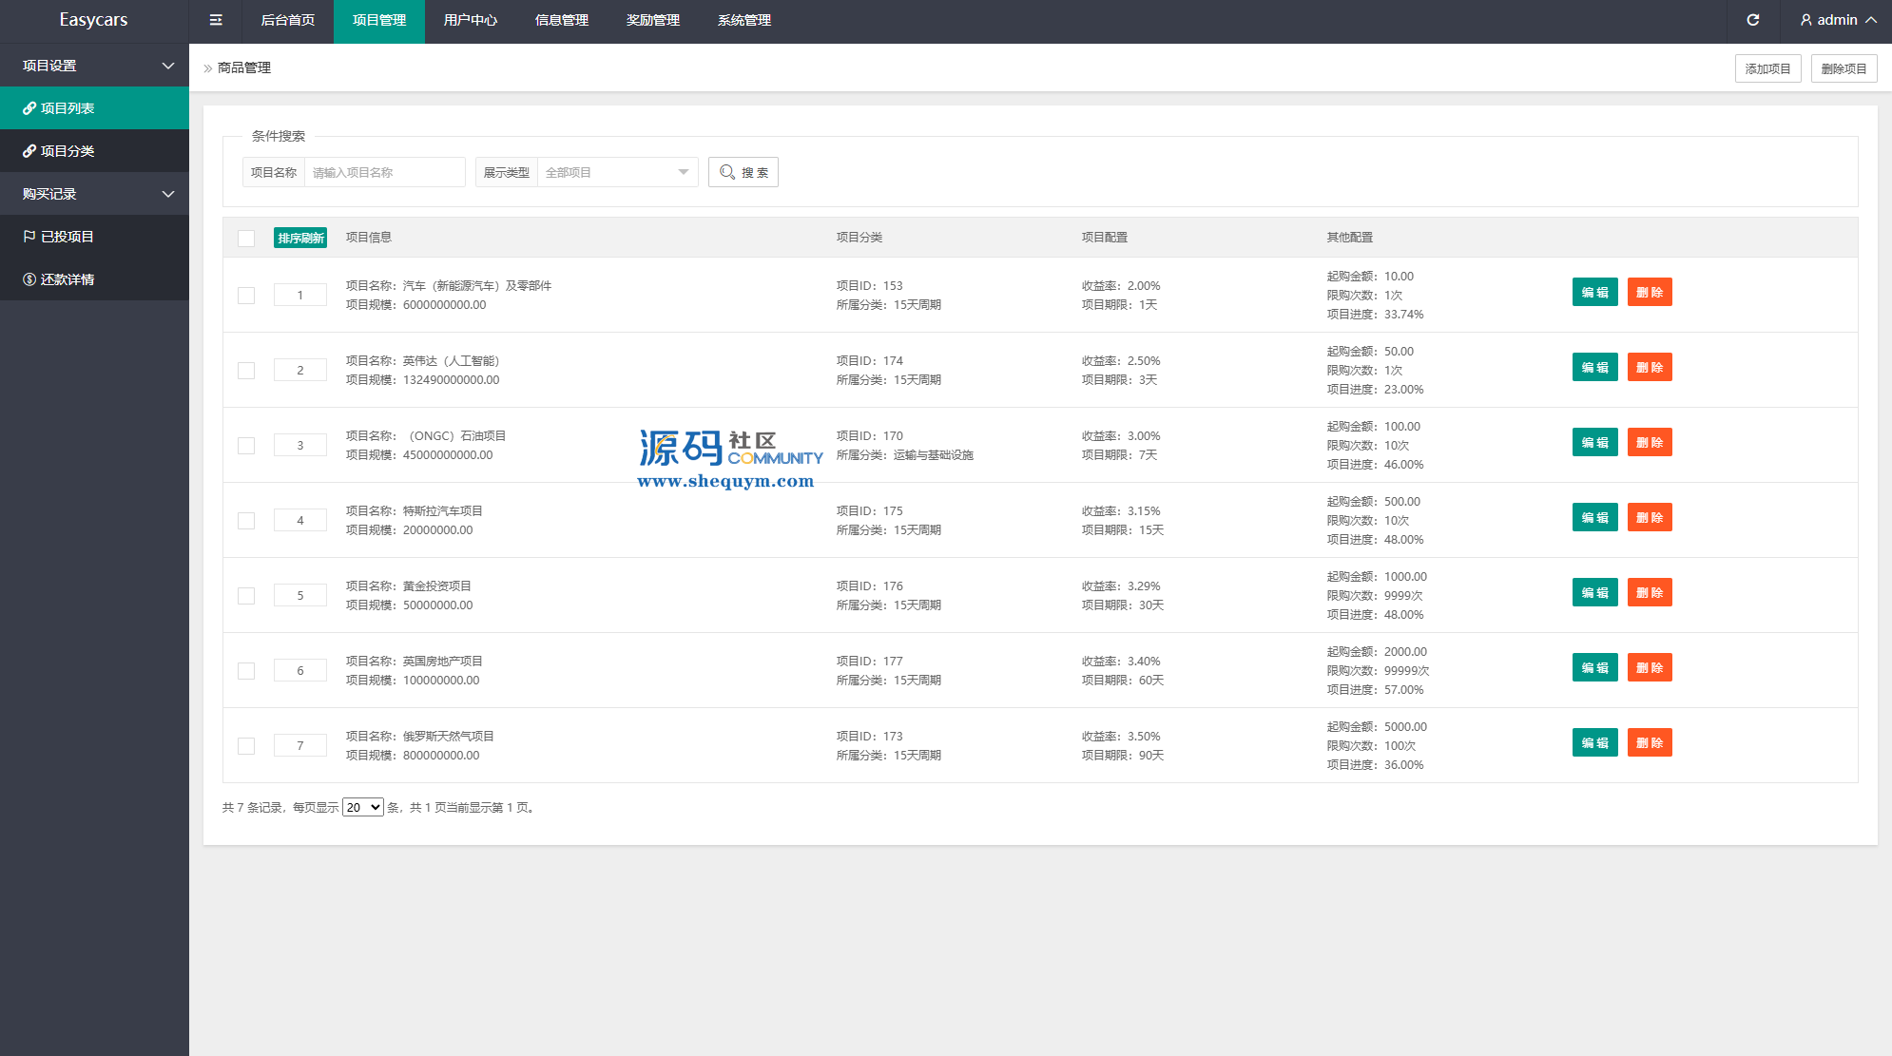This screenshot has width=1892, height=1056.
Task: Click the 项目名称 search input field
Action: pyautogui.click(x=384, y=172)
